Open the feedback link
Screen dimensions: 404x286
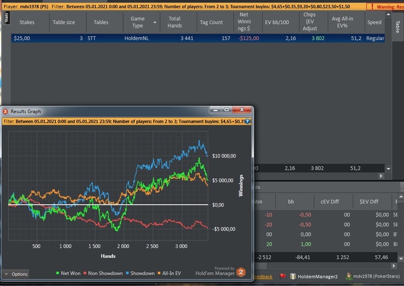pyautogui.click(x=263, y=276)
